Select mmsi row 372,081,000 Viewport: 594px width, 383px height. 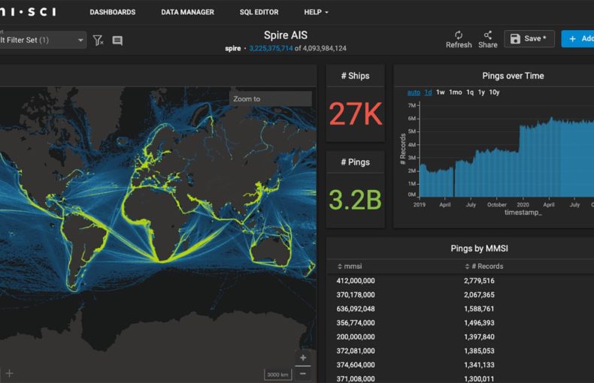[x=356, y=351]
